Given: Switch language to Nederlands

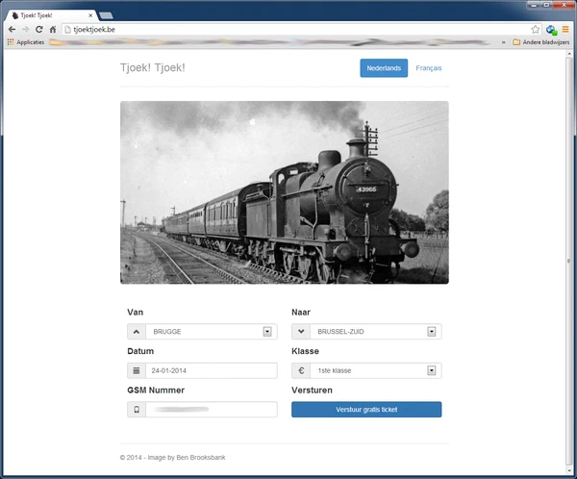Looking at the screenshot, I should [384, 68].
